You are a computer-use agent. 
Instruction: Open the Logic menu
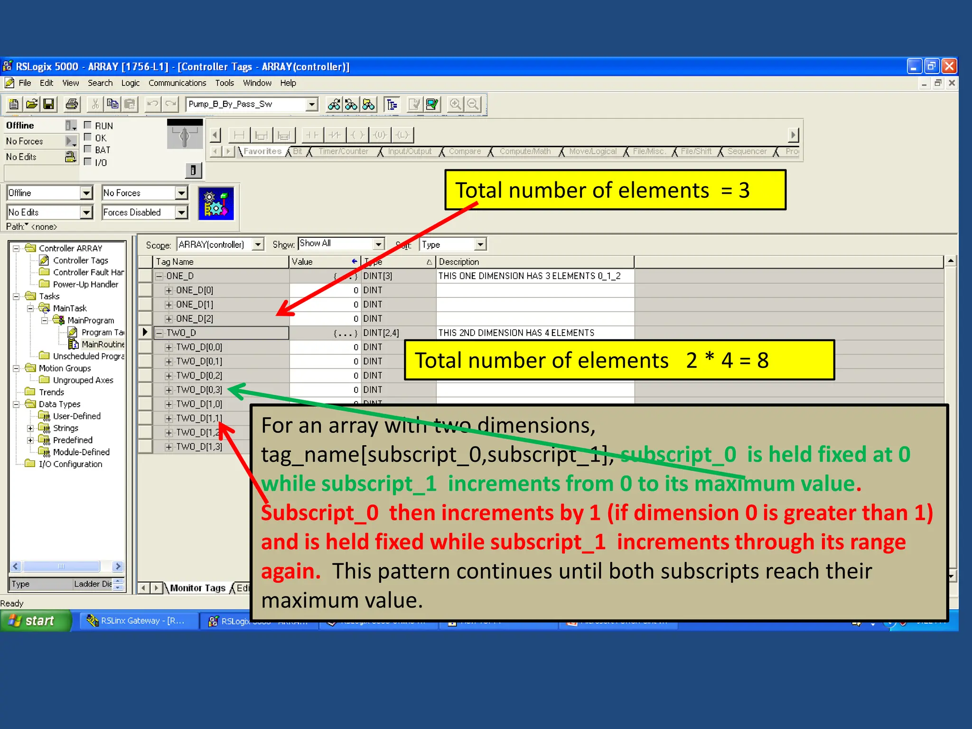point(130,83)
